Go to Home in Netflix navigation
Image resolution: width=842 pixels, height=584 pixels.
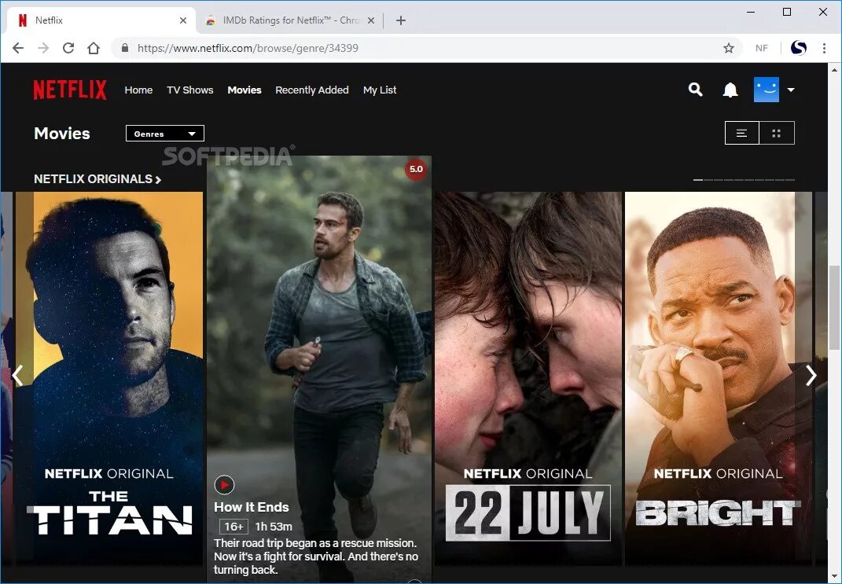pyautogui.click(x=138, y=90)
